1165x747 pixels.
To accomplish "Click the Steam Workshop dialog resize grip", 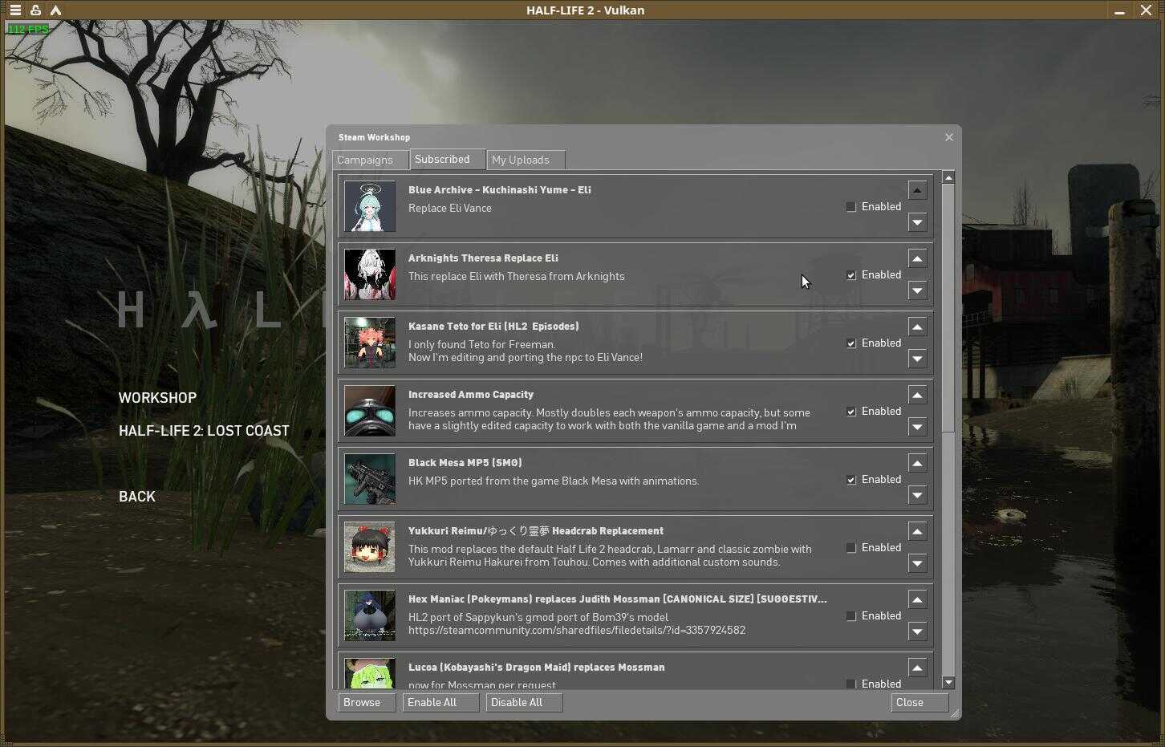I will pos(955,713).
